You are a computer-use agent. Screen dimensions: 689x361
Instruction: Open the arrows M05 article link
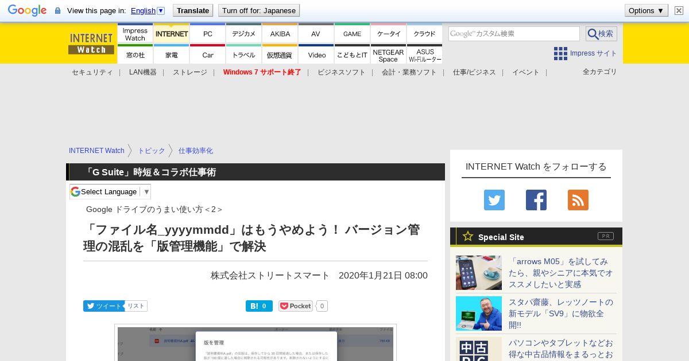click(560, 273)
